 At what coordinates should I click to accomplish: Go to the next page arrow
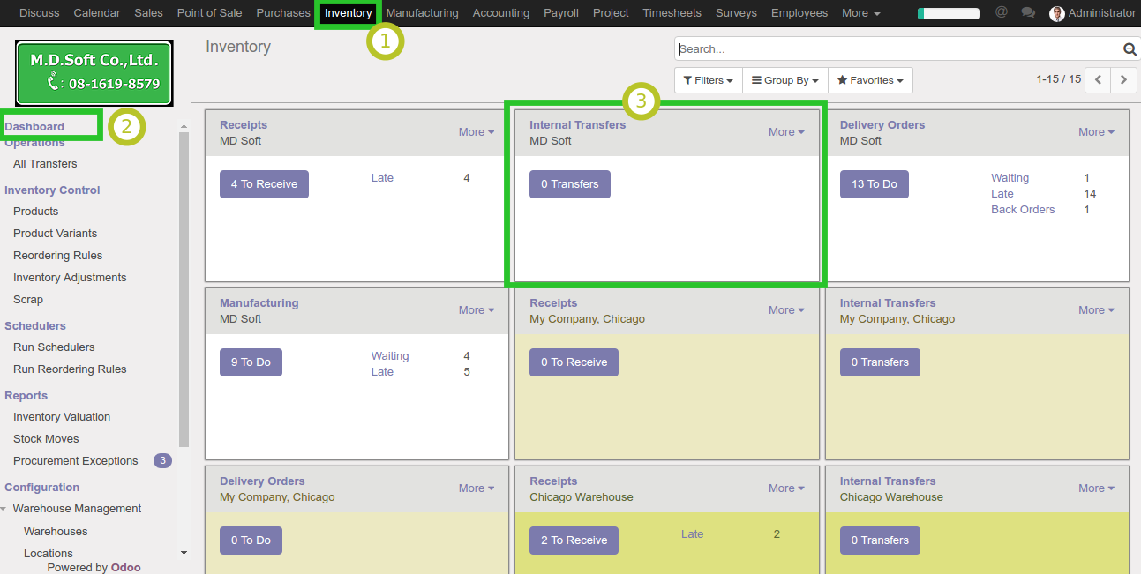coord(1122,79)
